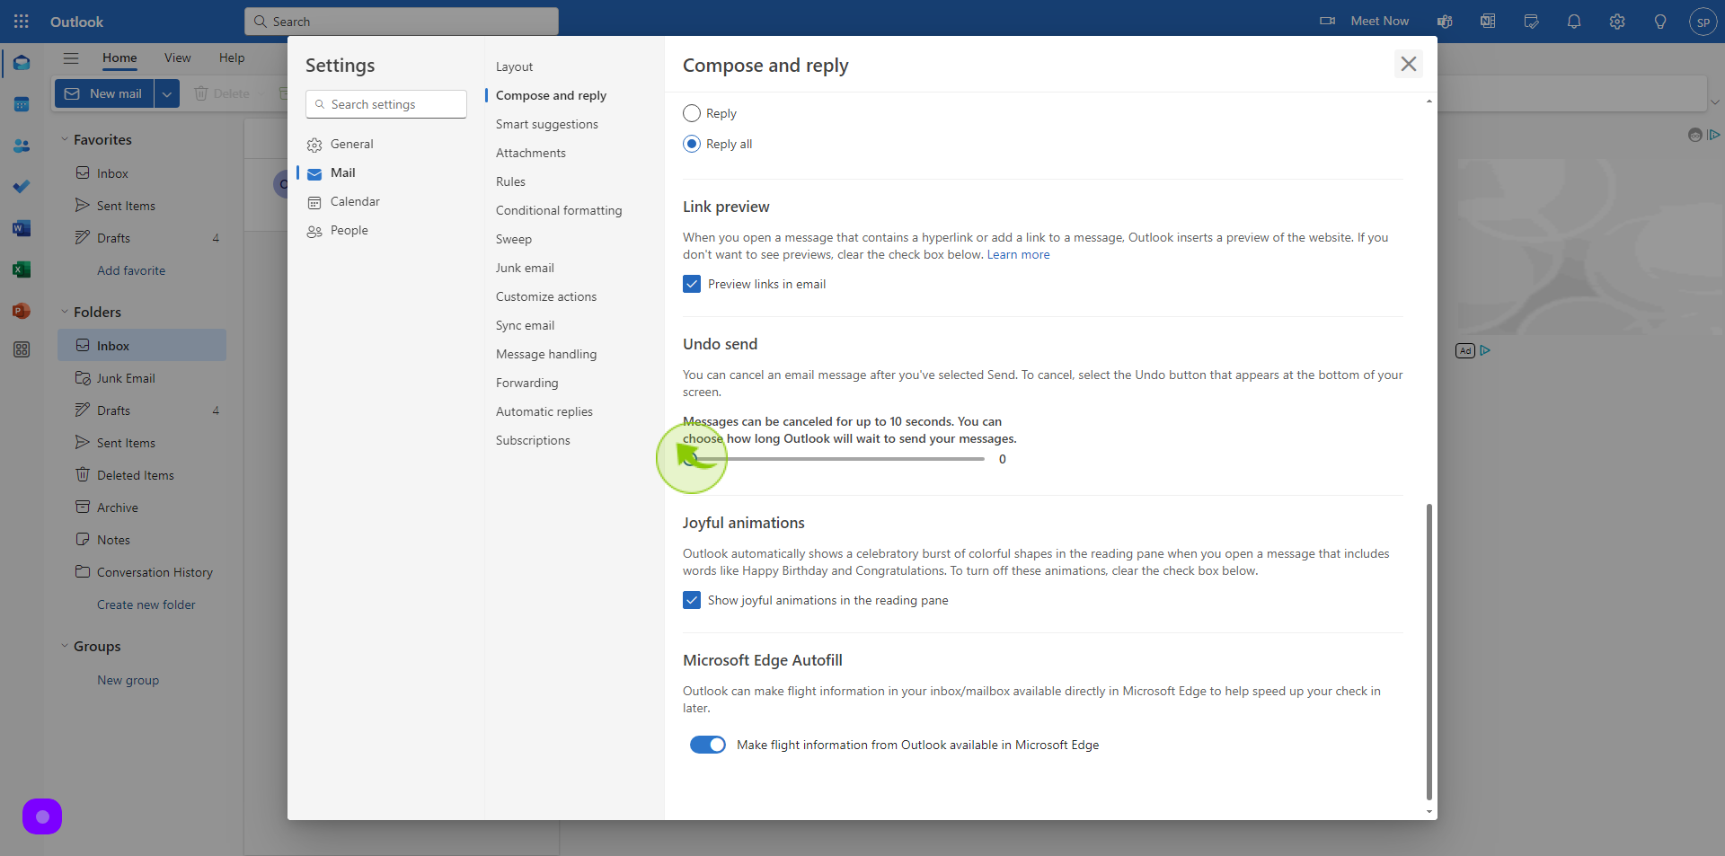1725x856 pixels.
Task: Uncheck Preview links in email
Action: point(692,284)
